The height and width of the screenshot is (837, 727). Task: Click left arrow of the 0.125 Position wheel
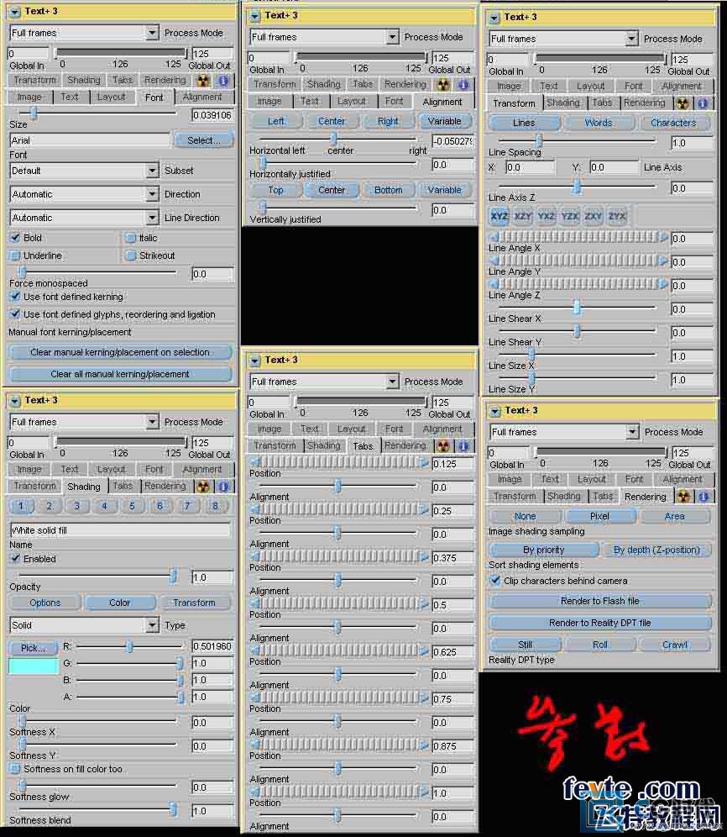pyautogui.click(x=255, y=462)
